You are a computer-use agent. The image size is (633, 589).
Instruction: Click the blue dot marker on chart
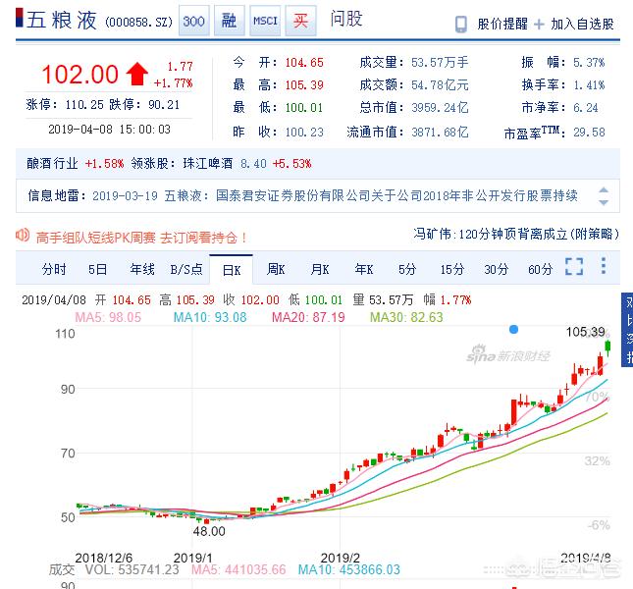pyautogui.click(x=513, y=330)
